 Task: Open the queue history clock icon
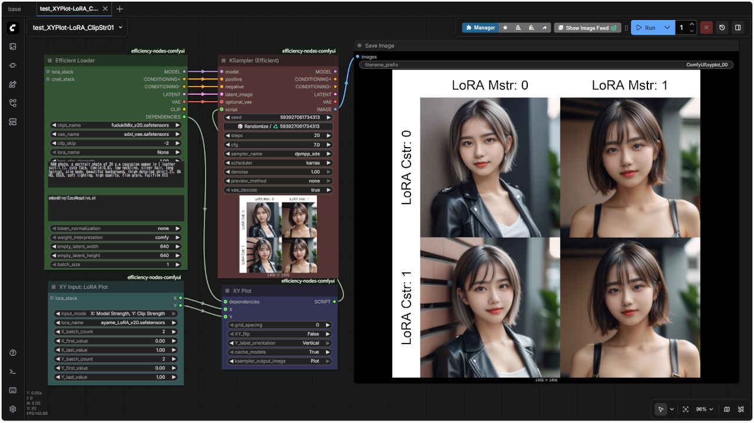722,28
